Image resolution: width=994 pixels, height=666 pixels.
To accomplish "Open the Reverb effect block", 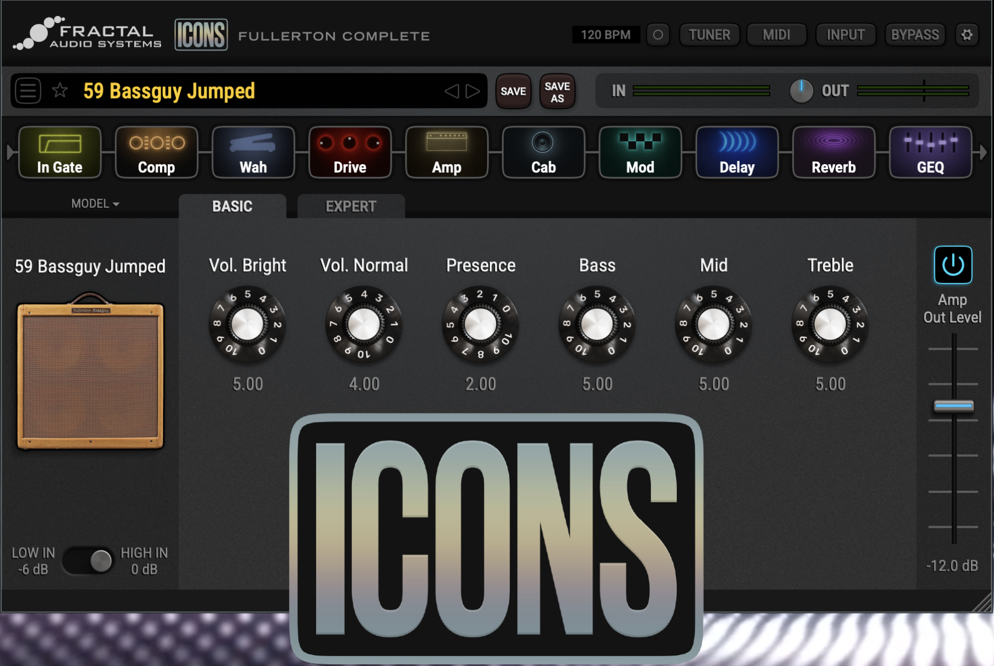I will pos(833,153).
